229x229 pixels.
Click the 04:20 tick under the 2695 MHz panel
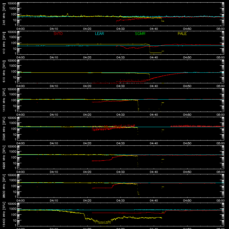point(87,143)
